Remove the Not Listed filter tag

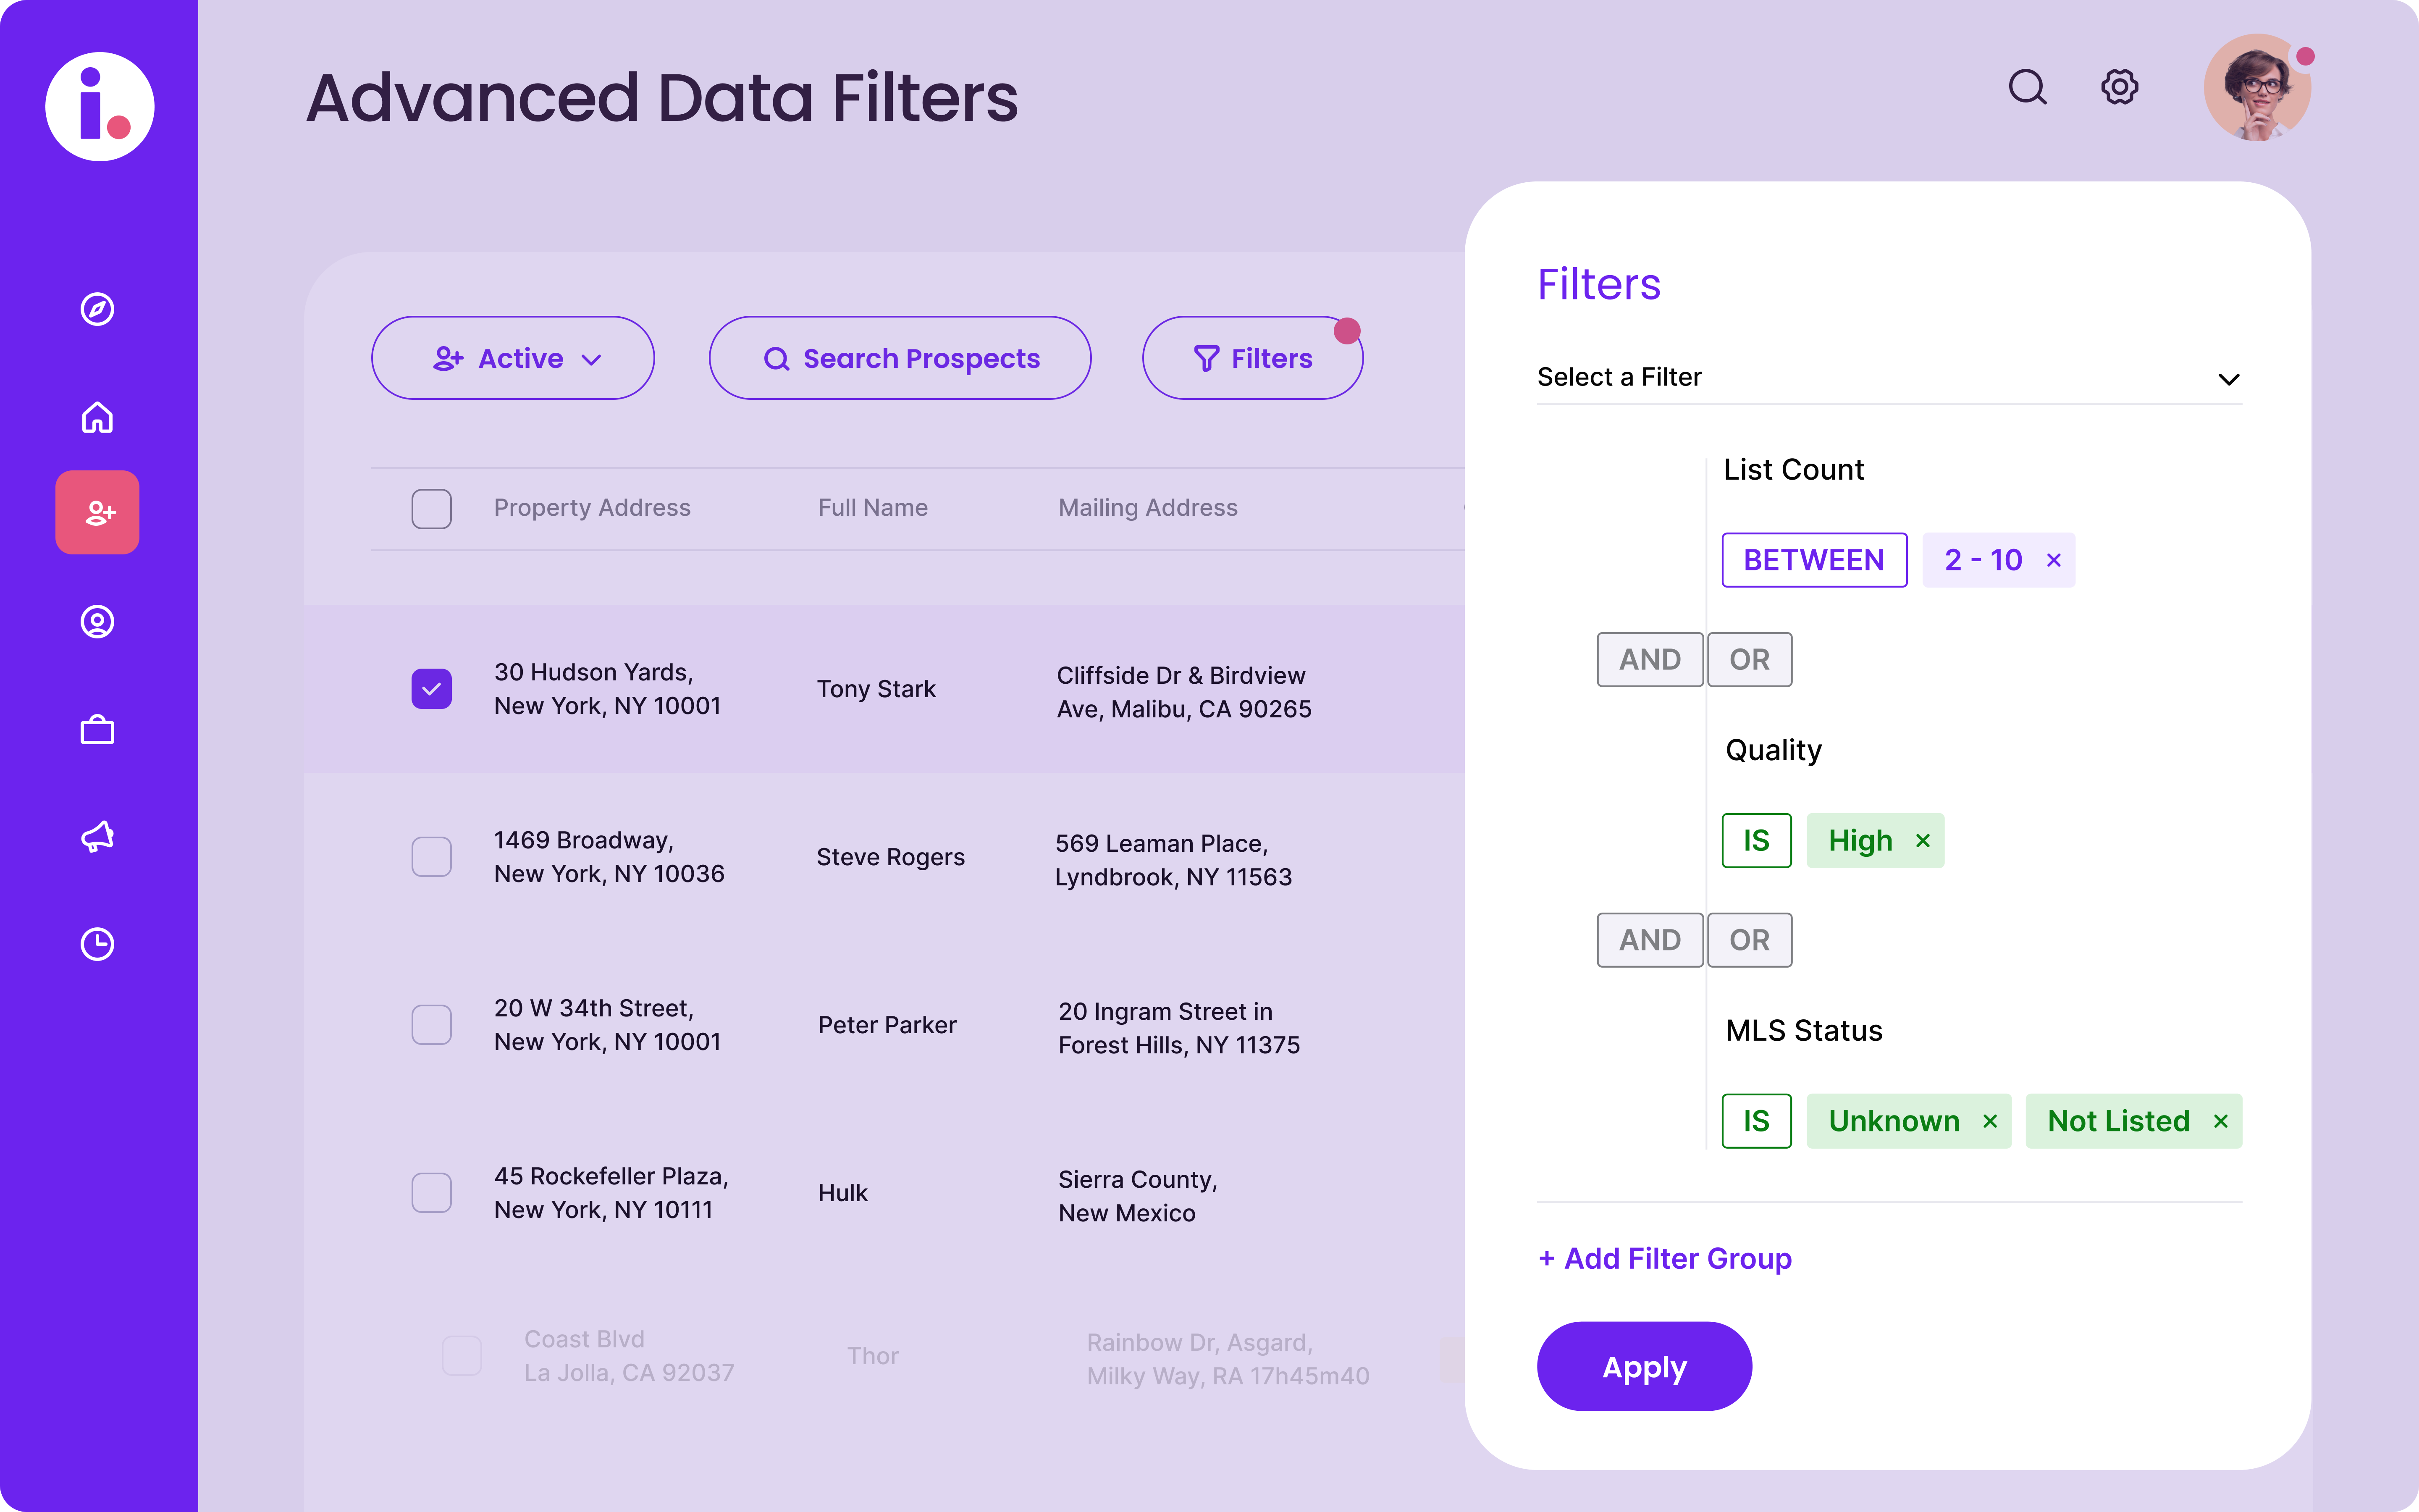coord(2220,1121)
